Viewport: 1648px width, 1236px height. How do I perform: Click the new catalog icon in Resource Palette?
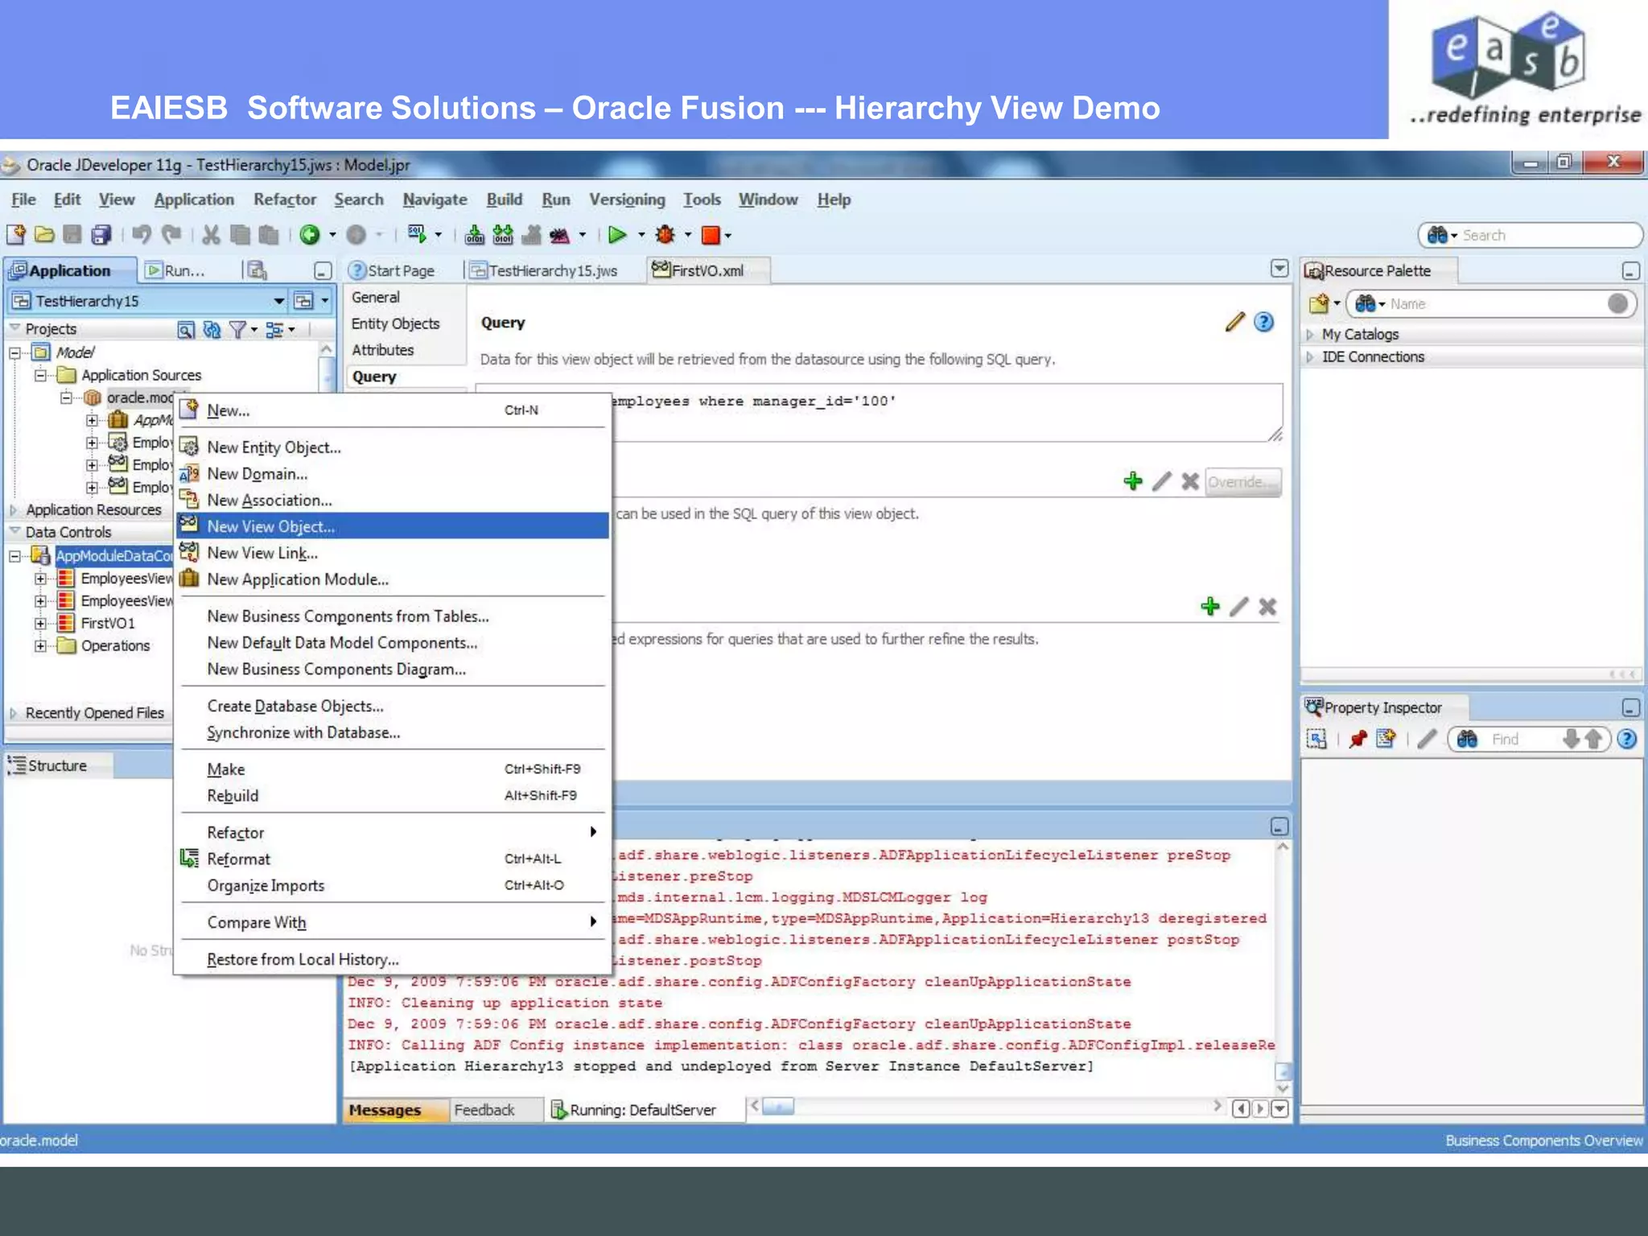point(1319,303)
